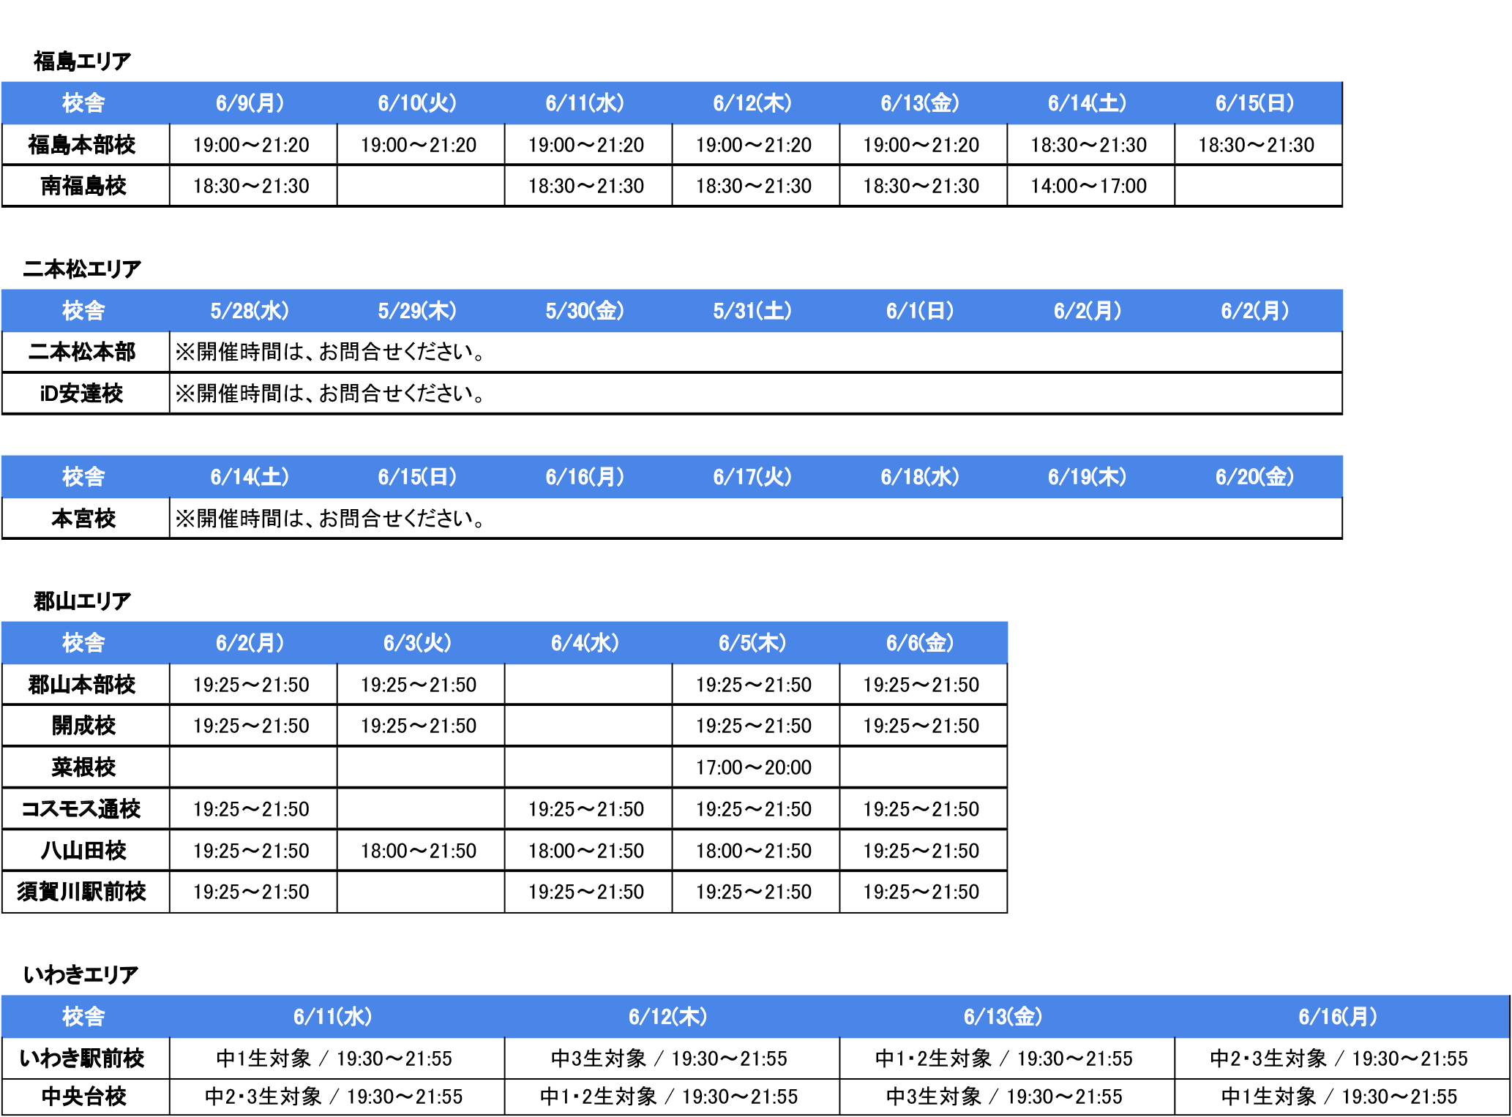Click 14:00～17:00 cell for 南福島校
Screen dimensions: 1512x1117
pyautogui.click(x=1088, y=186)
